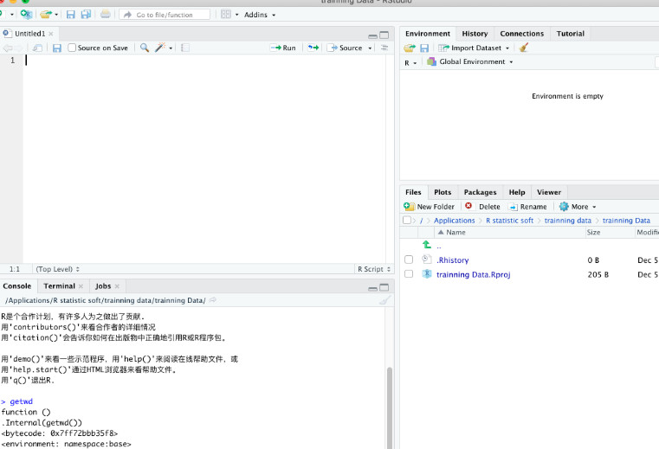
Task: Click the Go to file/function field
Action: [165, 15]
